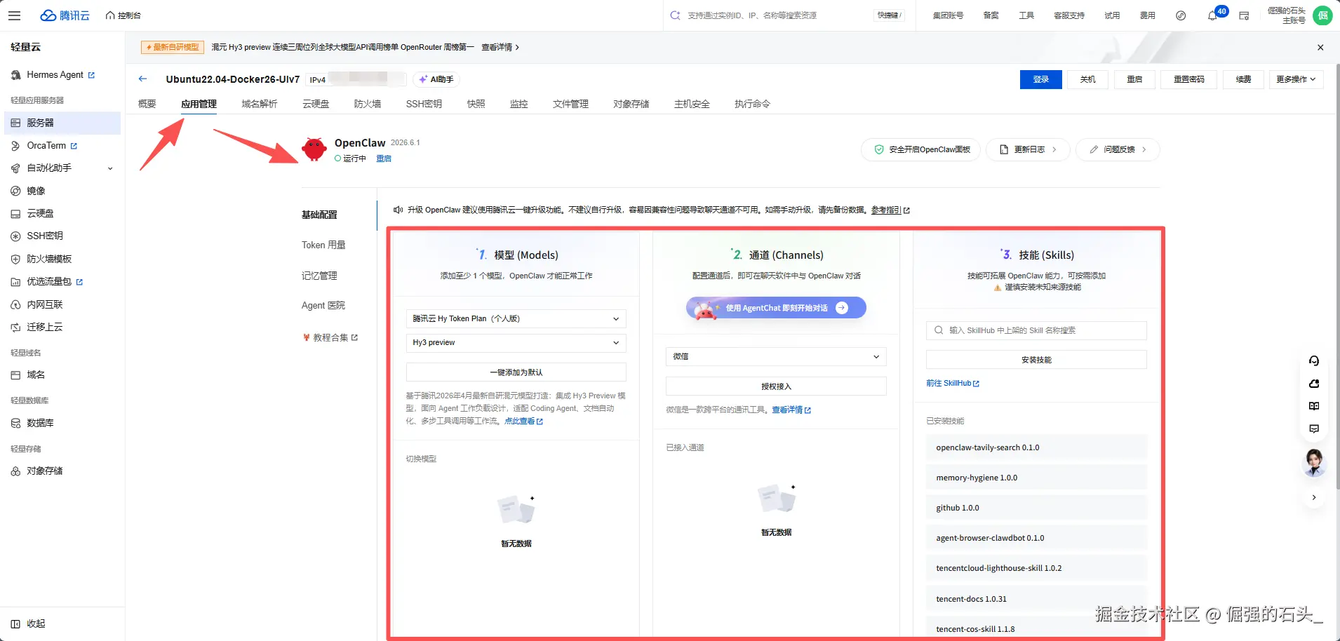The width and height of the screenshot is (1340, 641).
Task: Click the 重启 link beside 运行中 status
Action: coord(384,158)
